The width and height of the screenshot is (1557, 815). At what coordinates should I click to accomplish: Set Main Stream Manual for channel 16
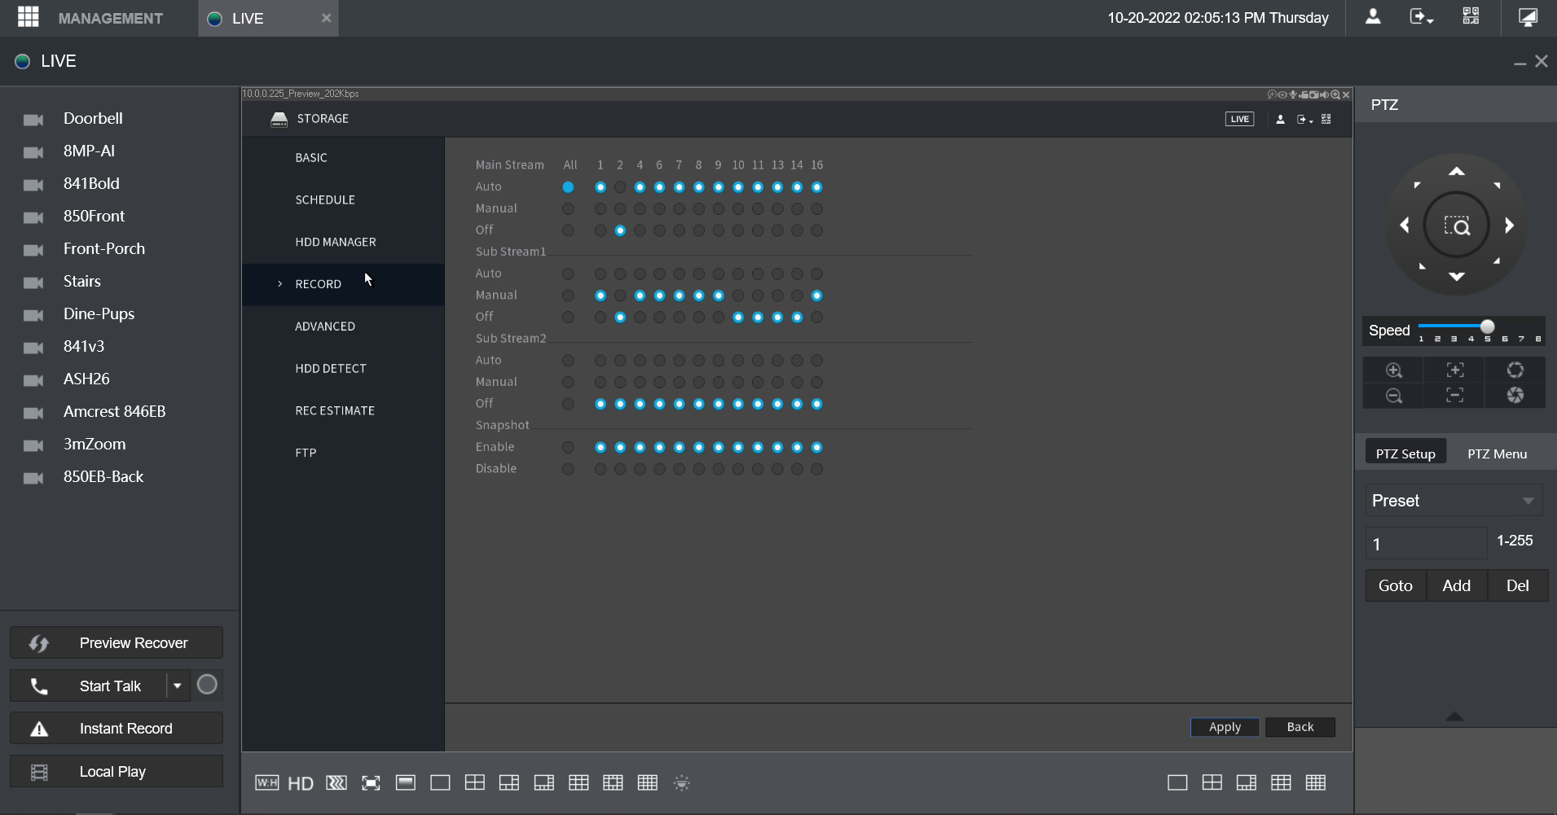(x=817, y=209)
